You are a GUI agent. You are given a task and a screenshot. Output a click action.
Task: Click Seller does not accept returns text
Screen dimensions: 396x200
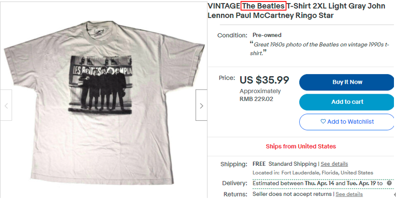pyautogui.click(x=292, y=194)
